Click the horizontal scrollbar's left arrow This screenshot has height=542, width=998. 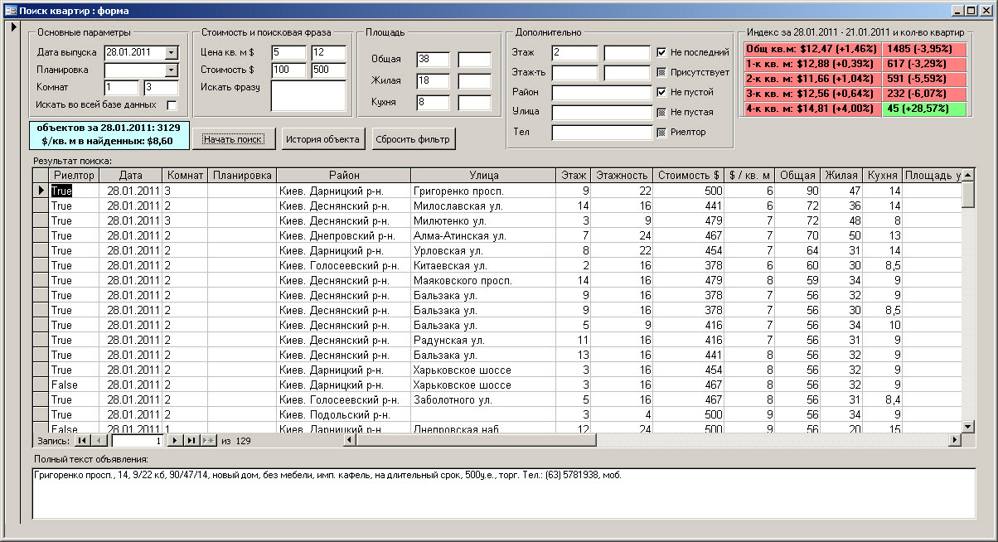[351, 440]
